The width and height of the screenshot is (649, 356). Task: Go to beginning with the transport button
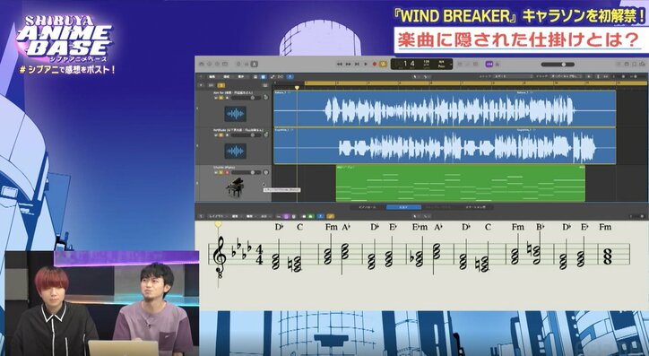click(357, 65)
